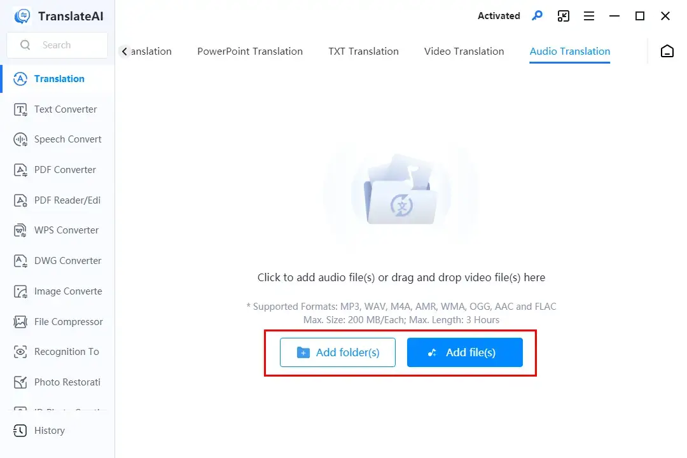Click the Translation sidebar icon
687x458 pixels.
tap(21, 79)
